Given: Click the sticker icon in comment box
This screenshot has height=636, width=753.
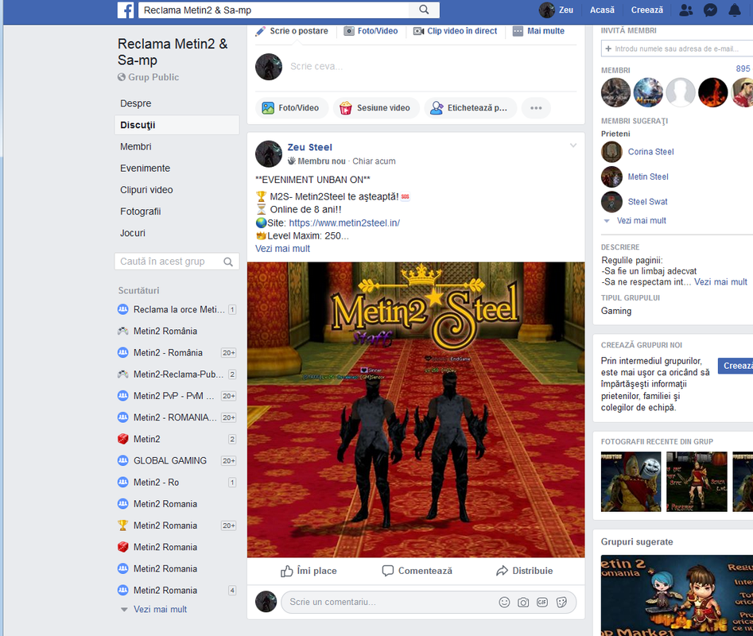Looking at the screenshot, I should [561, 602].
